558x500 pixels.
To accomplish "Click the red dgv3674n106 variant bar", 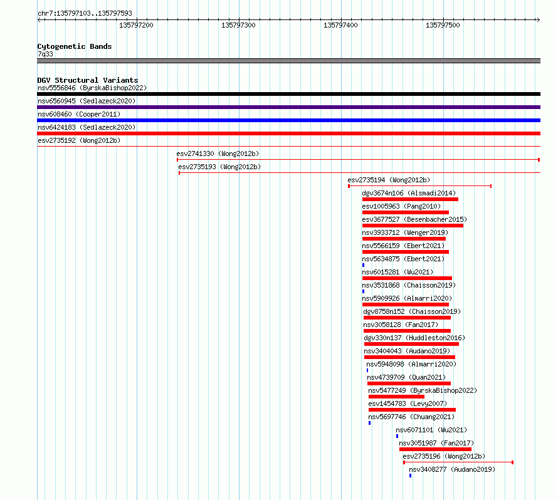I will pyautogui.click(x=410, y=199).
